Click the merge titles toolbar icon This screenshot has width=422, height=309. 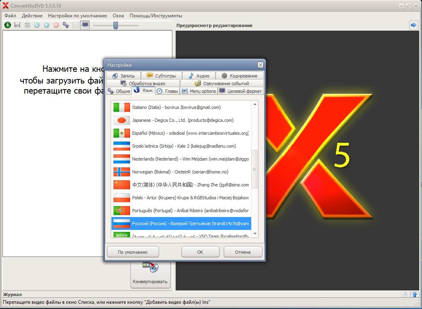27,25
